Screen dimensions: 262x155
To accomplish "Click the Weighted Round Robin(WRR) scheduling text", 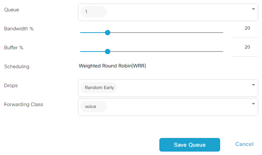I will pyautogui.click(x=112, y=66).
